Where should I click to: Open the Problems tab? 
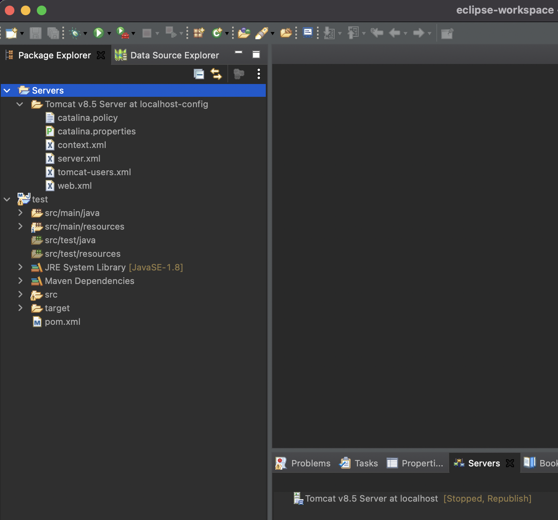coord(303,463)
